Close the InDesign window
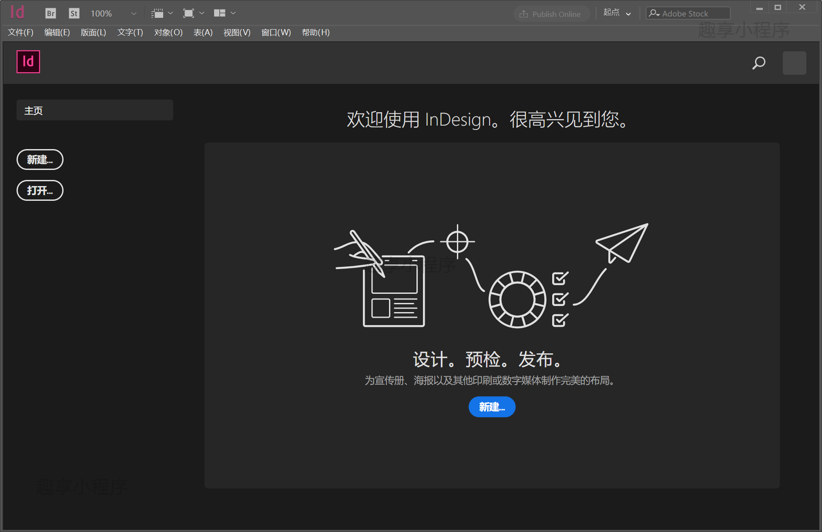 coord(802,7)
